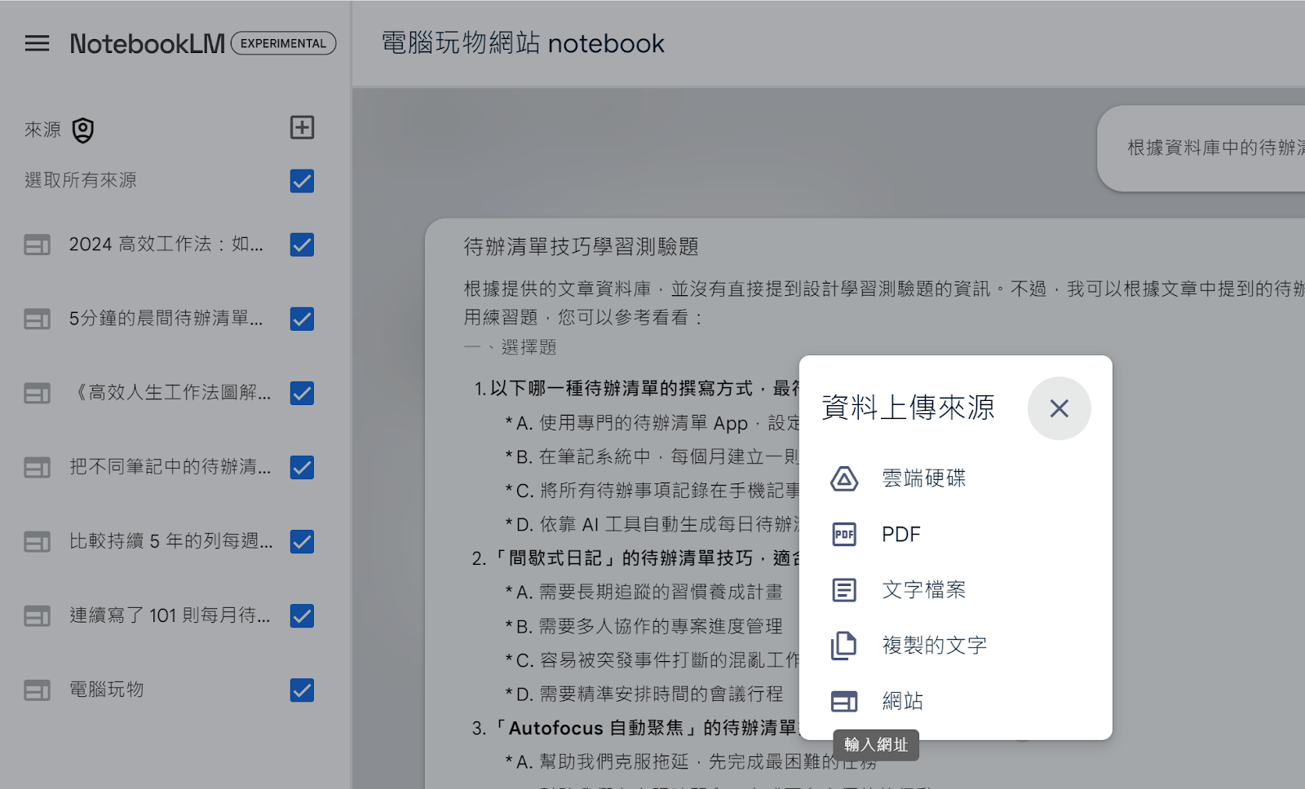Click the 資料上傳來源 dialog title

[908, 408]
